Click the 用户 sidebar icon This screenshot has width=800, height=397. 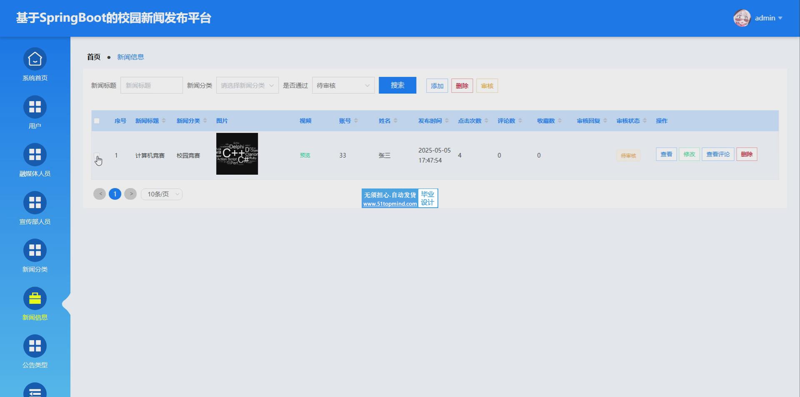click(x=35, y=107)
